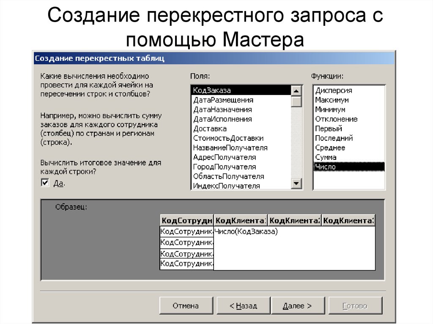Click the КодСотрудн column header in Образец
The width and height of the screenshot is (433, 324).
click(x=186, y=220)
